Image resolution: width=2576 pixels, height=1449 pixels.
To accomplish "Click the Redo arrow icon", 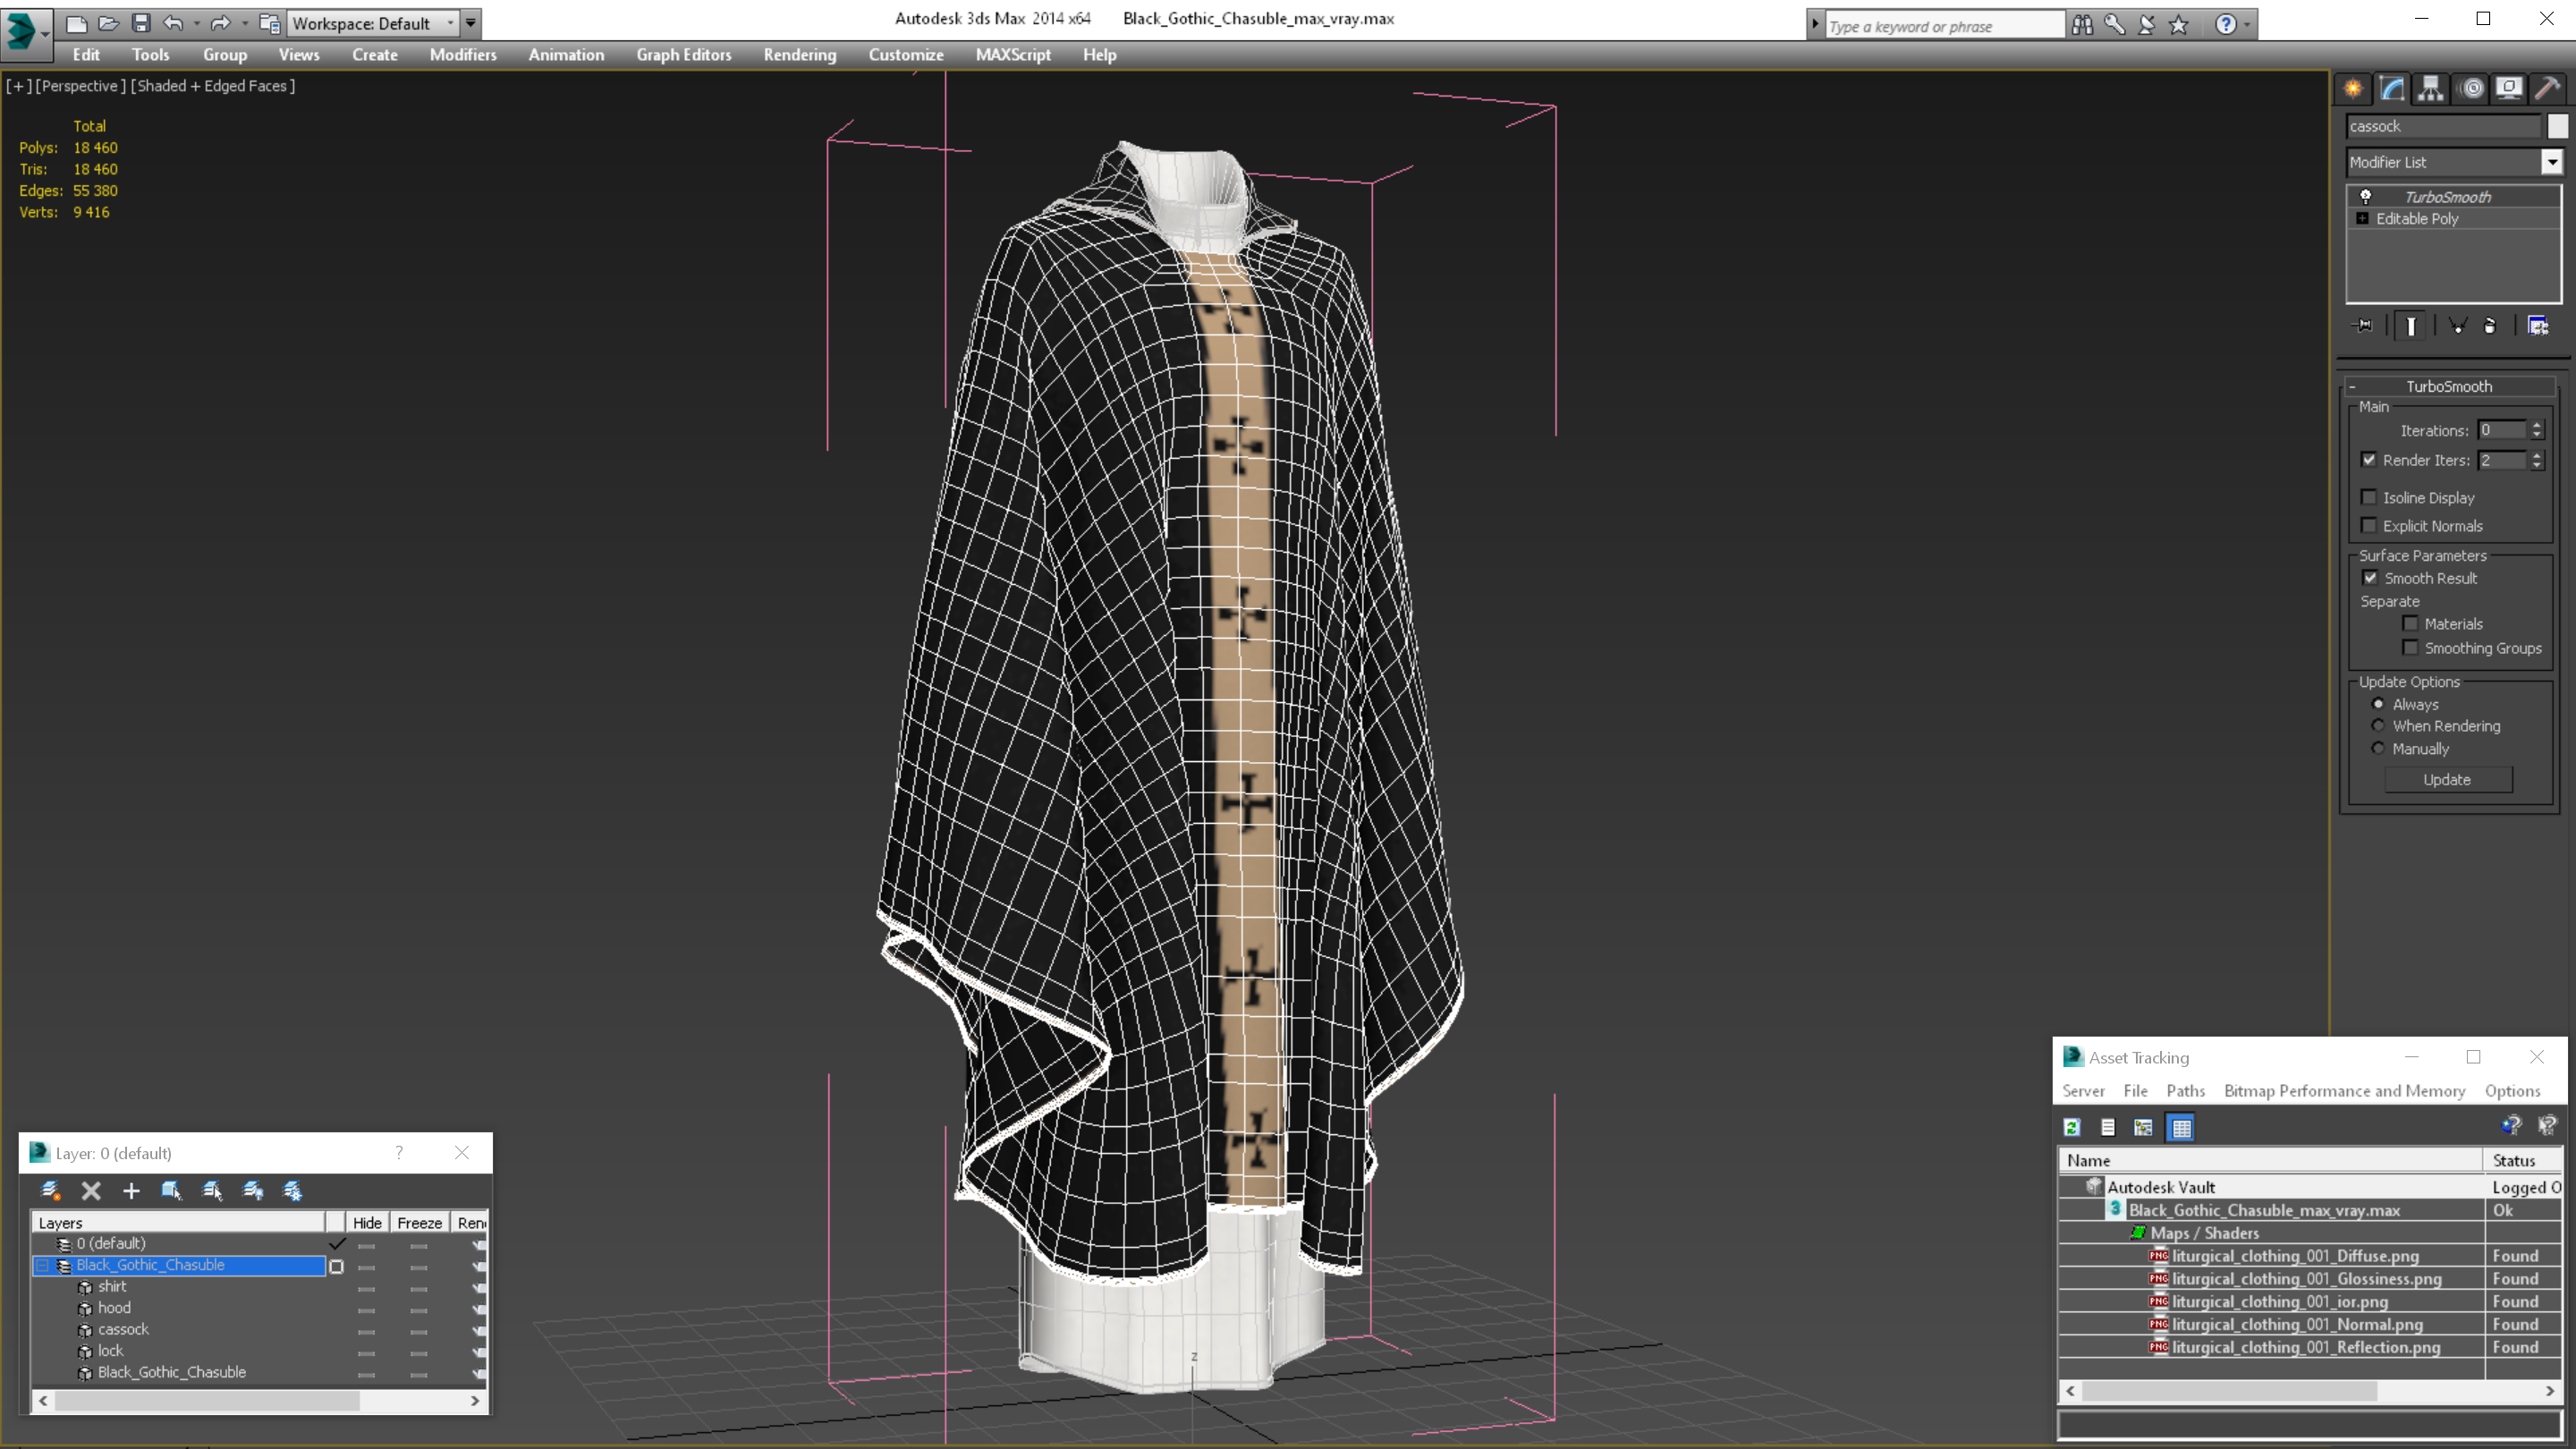I will (x=220, y=23).
